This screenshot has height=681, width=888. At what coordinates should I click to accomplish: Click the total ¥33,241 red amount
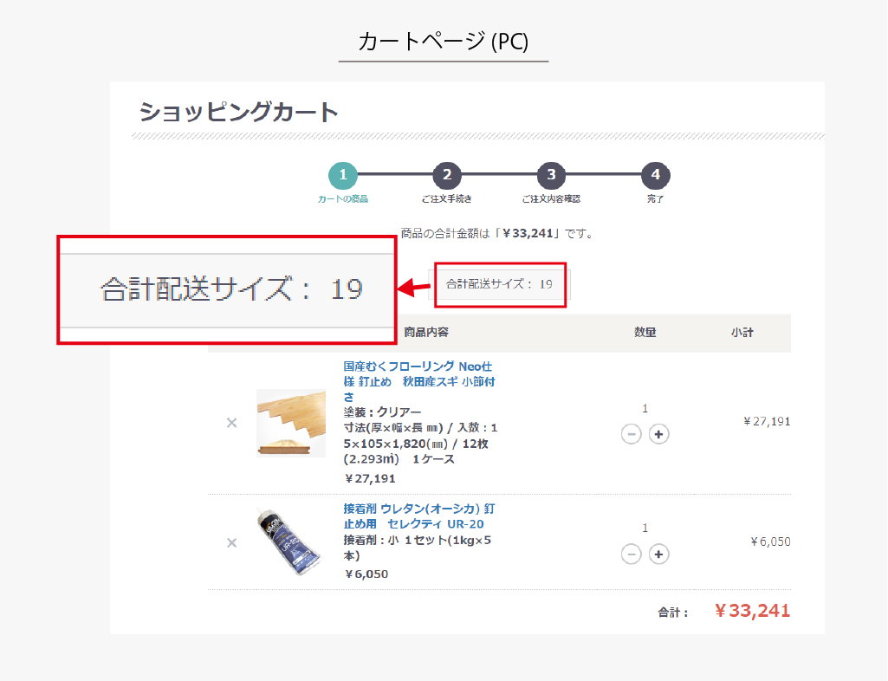coord(752,611)
